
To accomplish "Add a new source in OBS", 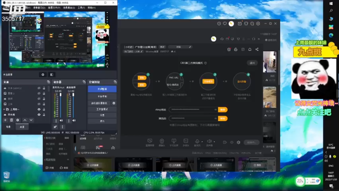I will (5, 120).
